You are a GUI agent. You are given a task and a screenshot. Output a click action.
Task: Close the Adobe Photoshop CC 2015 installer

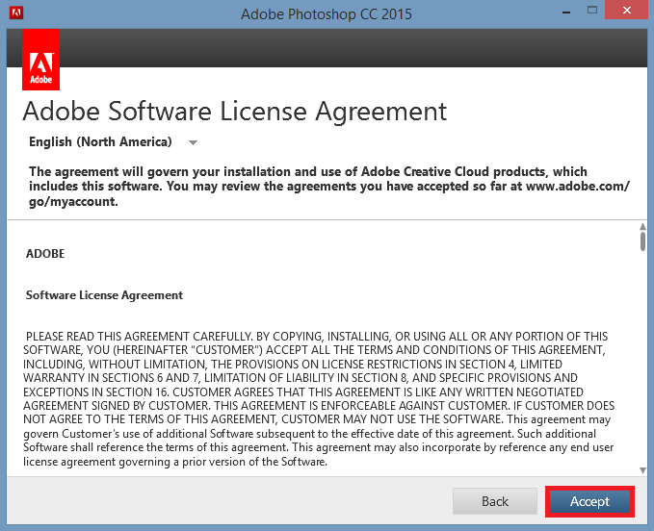click(x=626, y=10)
